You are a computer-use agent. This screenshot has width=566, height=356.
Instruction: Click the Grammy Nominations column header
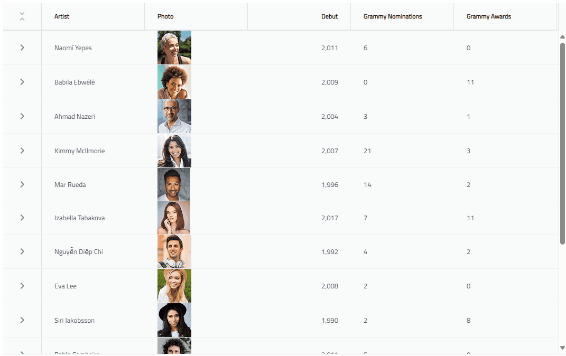coord(393,16)
